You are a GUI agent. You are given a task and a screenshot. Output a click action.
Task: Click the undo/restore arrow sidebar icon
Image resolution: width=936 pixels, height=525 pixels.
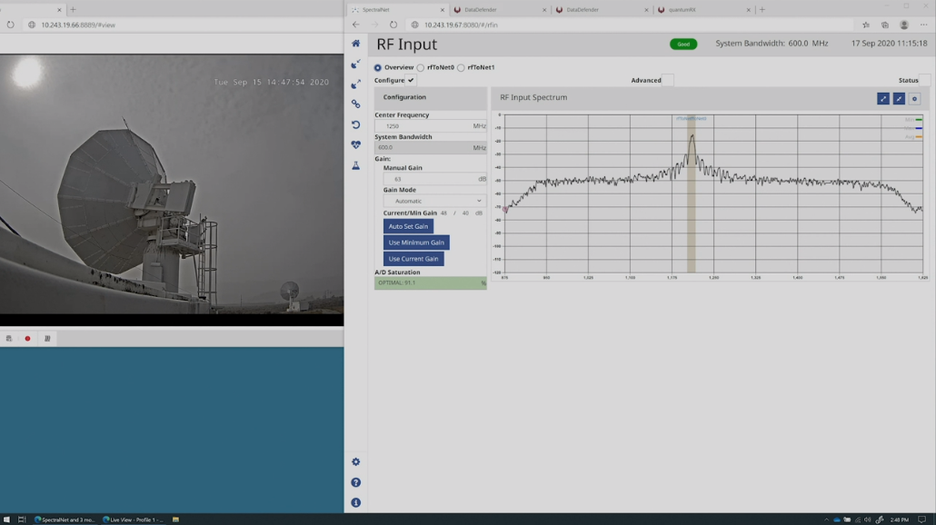pos(355,124)
